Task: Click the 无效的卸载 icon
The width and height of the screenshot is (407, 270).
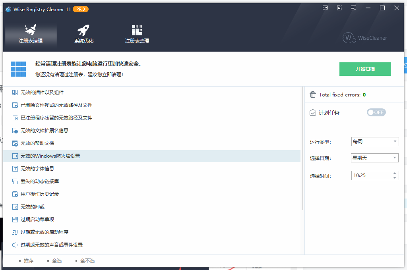Action: (15, 207)
